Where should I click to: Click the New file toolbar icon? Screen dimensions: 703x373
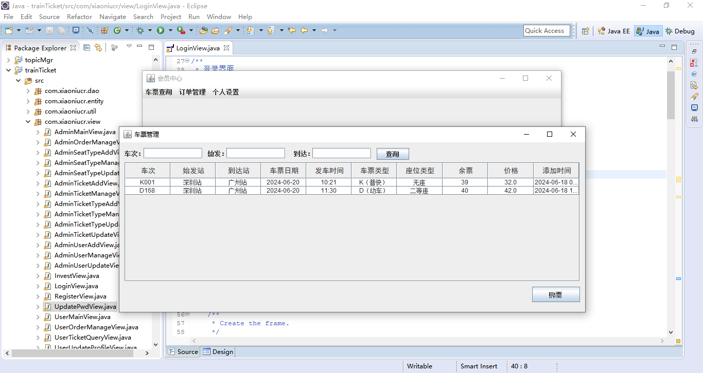(x=9, y=31)
